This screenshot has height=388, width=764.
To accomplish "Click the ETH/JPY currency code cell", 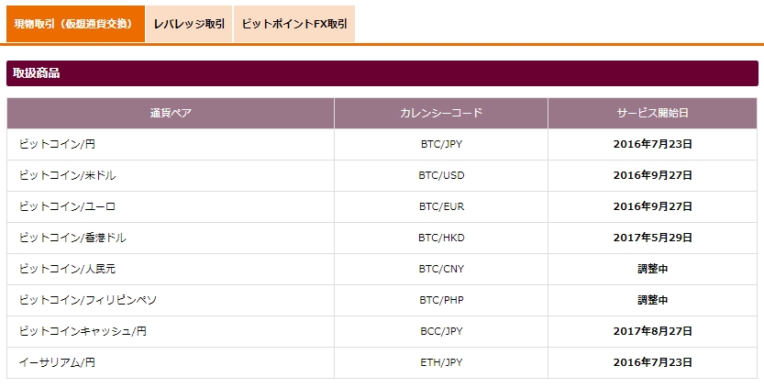I will [x=440, y=362].
